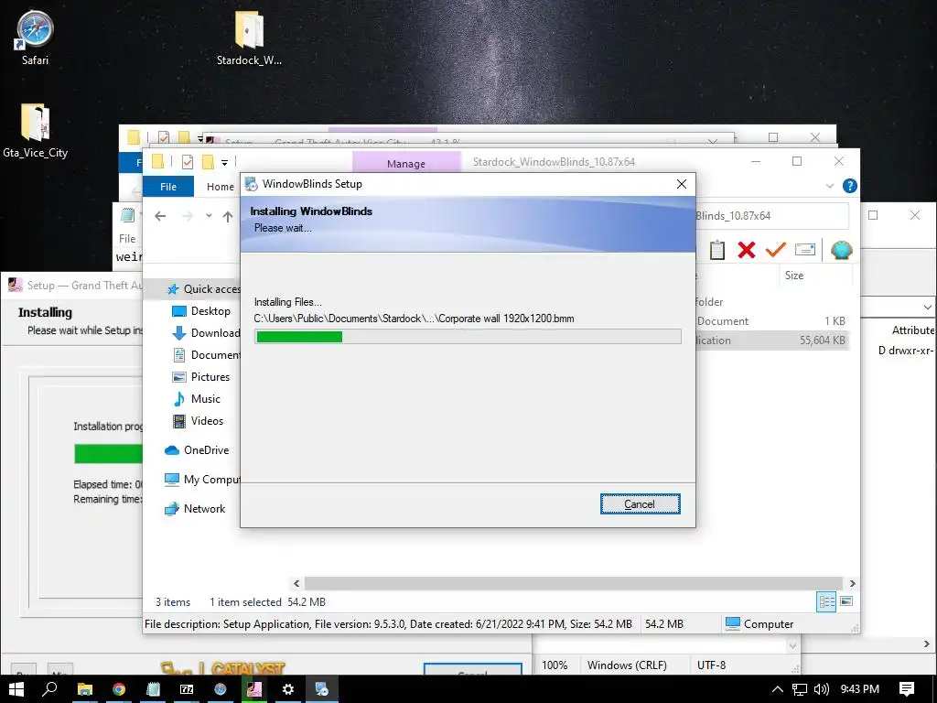Click the GTA Setup installation progress bar
The width and height of the screenshot is (937, 703).
click(108, 454)
